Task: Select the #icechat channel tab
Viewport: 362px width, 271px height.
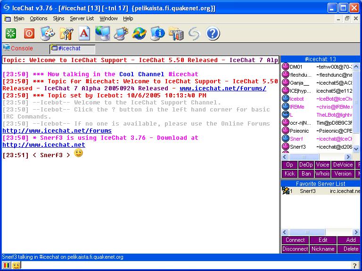Action: coord(72,48)
